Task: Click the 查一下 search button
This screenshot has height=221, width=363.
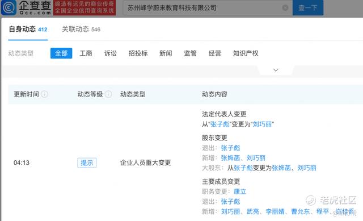Action: point(307,7)
